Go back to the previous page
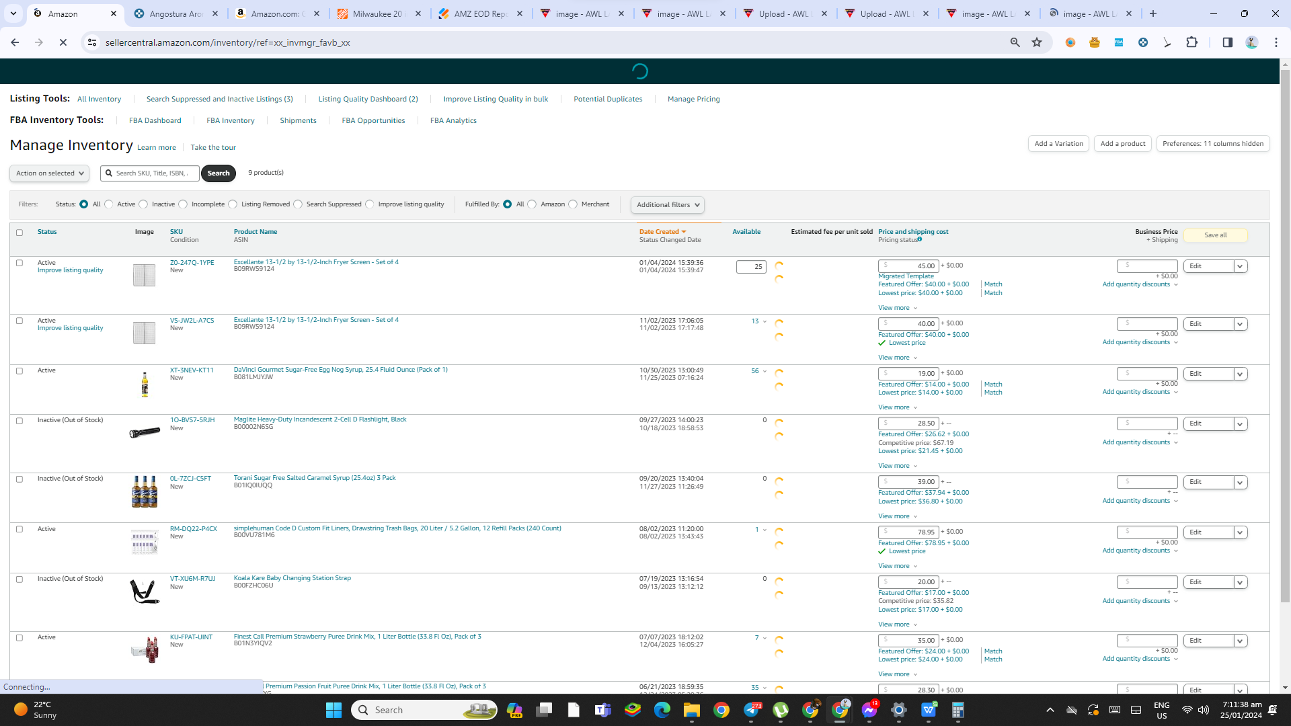The image size is (1291, 726). [15, 42]
